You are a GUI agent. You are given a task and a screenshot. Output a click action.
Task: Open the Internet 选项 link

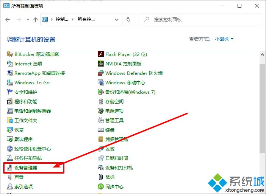click(28, 64)
